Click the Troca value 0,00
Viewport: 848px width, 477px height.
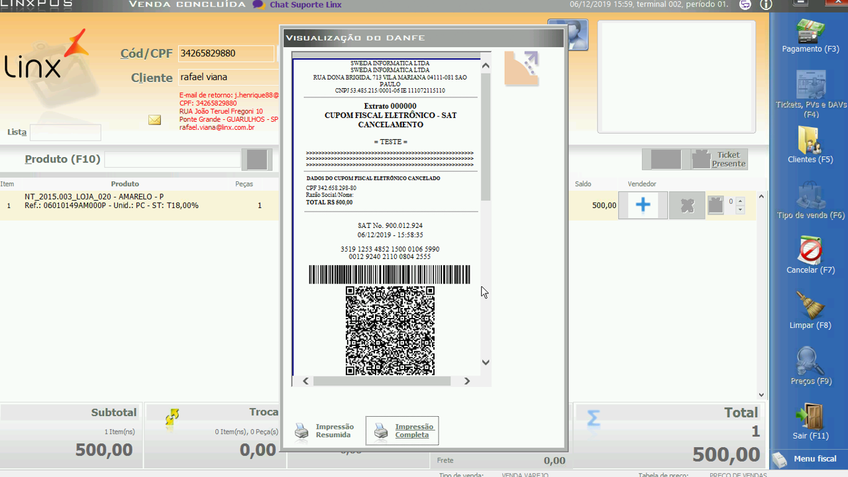(258, 450)
